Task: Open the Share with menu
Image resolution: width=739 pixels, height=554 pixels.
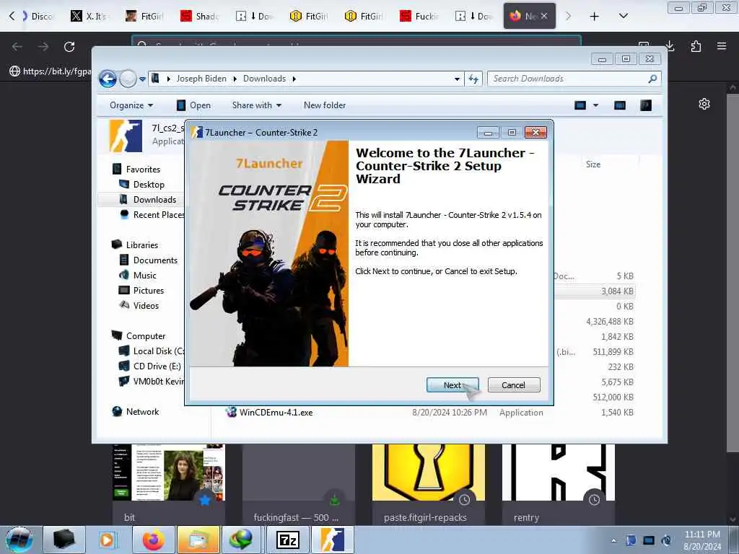Action: point(256,105)
